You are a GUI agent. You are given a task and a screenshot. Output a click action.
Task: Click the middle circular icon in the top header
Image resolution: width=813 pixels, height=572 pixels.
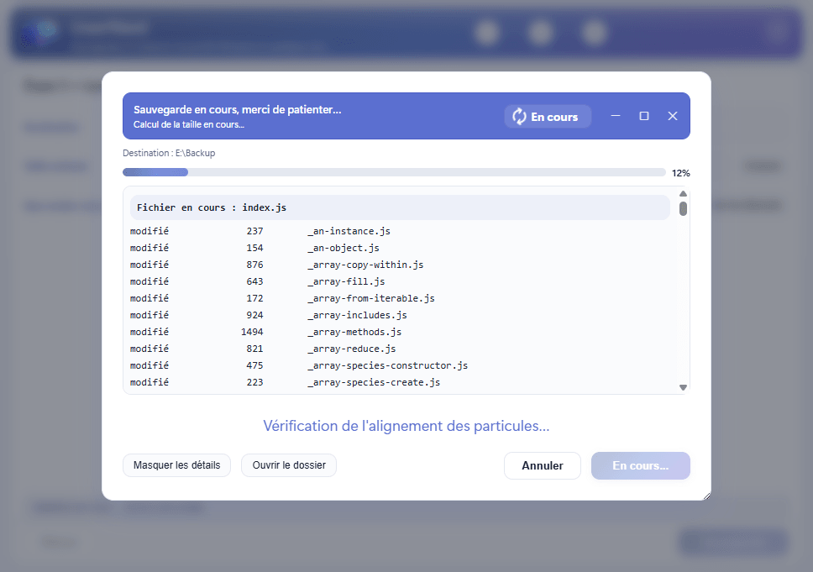click(x=540, y=32)
